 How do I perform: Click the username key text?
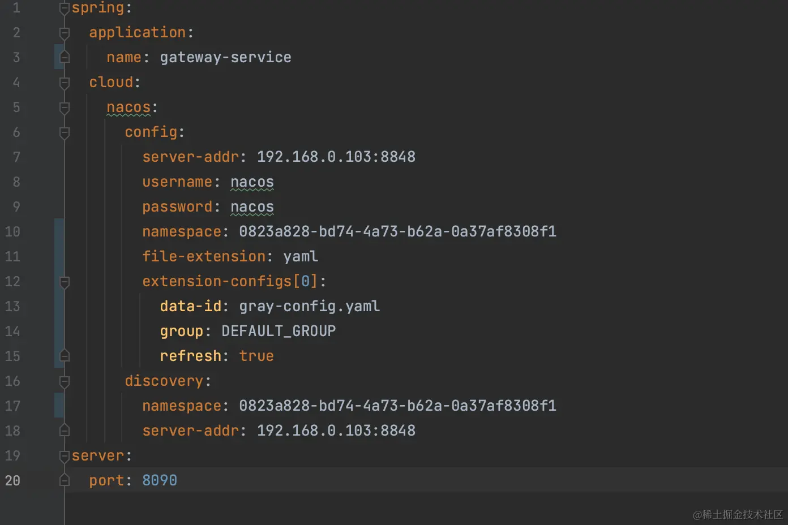tap(177, 182)
